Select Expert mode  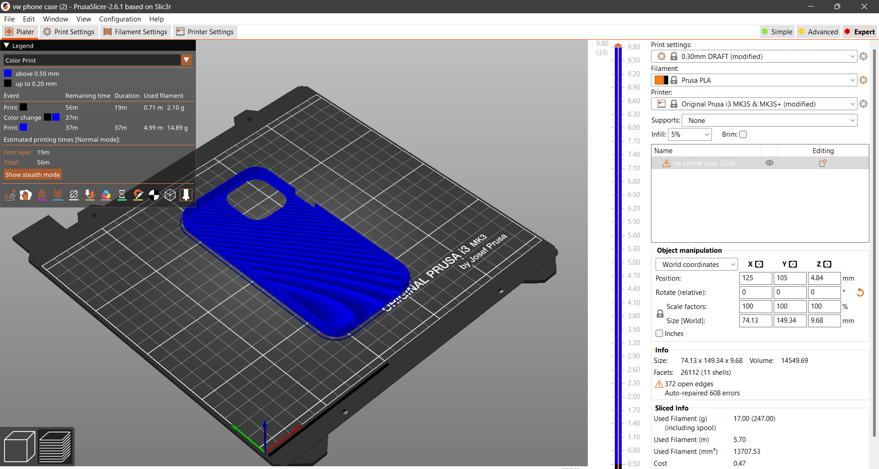860,32
